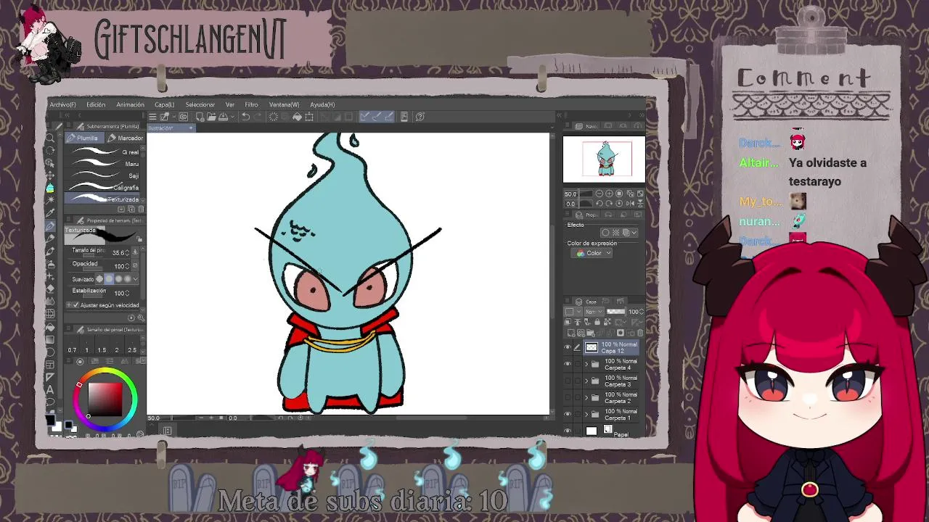
Task: Open the tool property wrench settings
Action: click(141, 318)
